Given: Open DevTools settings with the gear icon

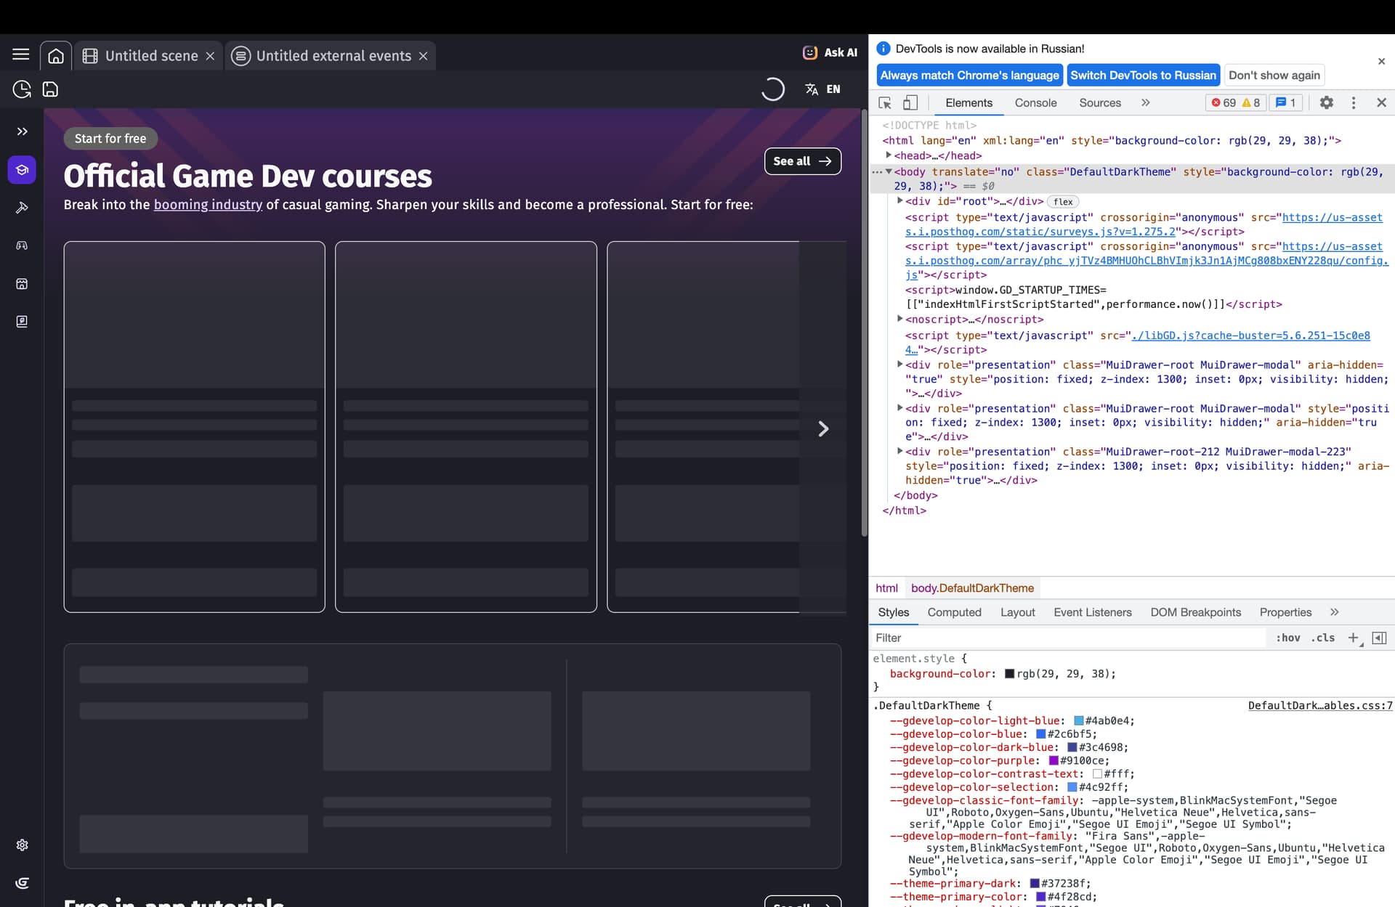Looking at the screenshot, I should [x=1327, y=102].
